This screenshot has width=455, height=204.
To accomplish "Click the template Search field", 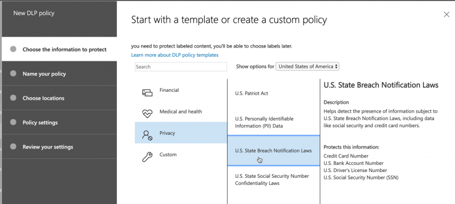I will 181,67.
